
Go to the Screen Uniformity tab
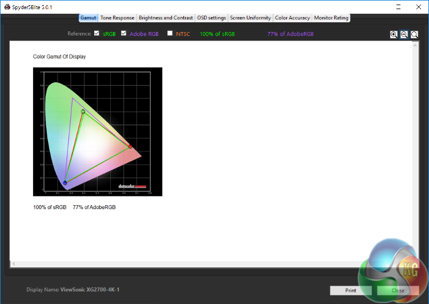(250, 18)
